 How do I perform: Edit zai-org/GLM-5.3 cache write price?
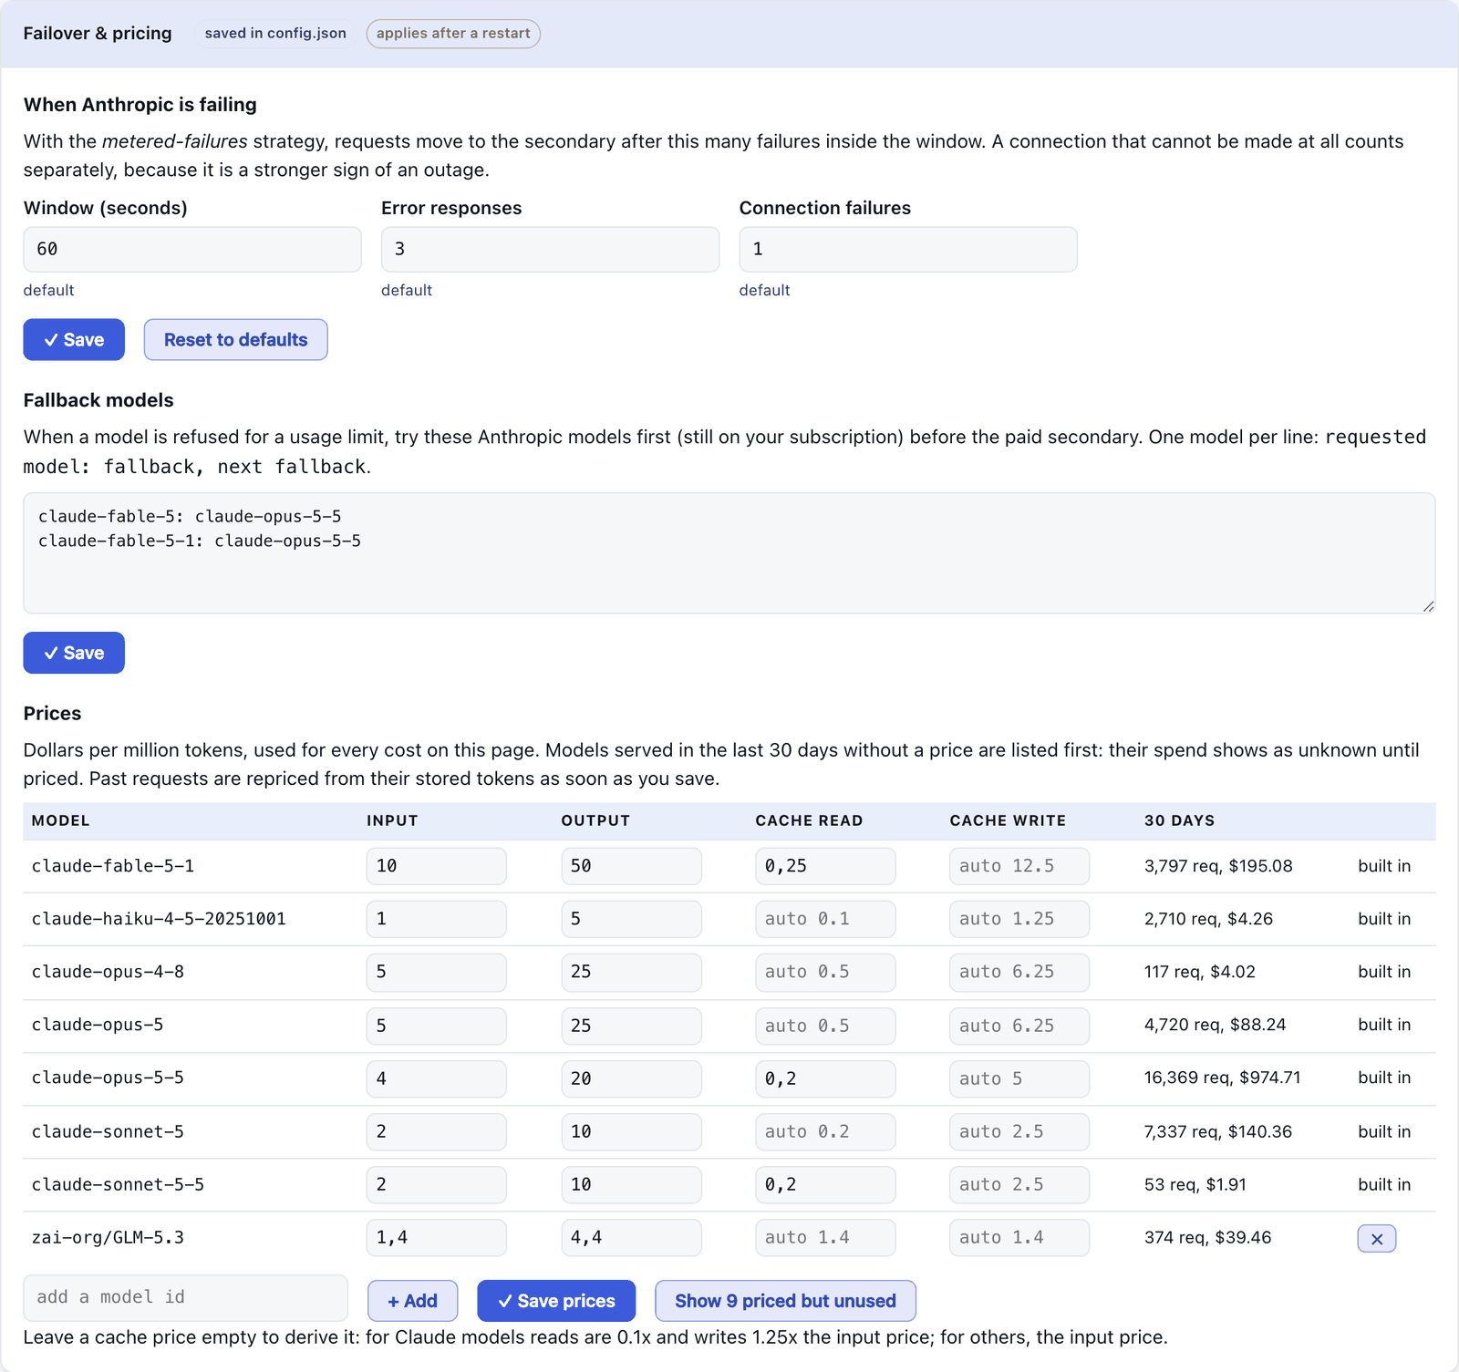point(1019,1237)
